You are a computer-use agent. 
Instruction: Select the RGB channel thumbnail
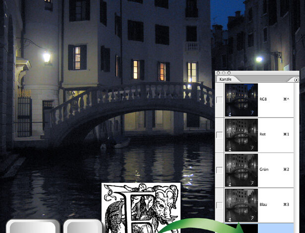242,100
